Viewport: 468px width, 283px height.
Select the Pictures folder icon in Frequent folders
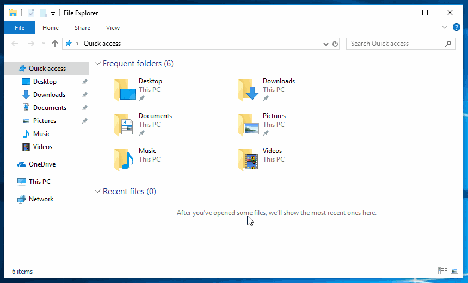click(x=249, y=125)
